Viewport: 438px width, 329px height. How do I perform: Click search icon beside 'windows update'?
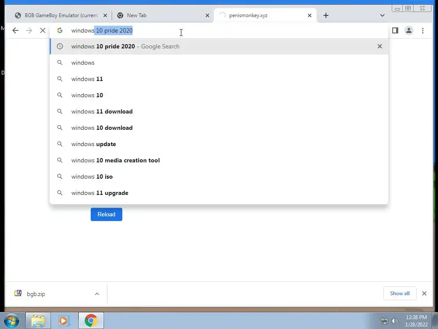pos(60,144)
